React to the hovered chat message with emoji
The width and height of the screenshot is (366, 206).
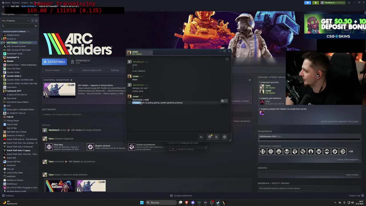(x=222, y=101)
